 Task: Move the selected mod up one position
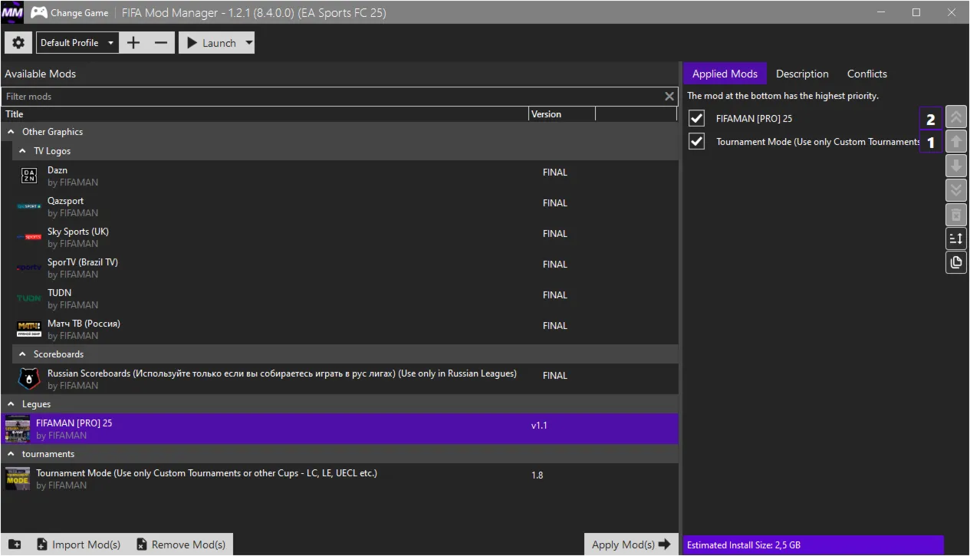(x=956, y=141)
